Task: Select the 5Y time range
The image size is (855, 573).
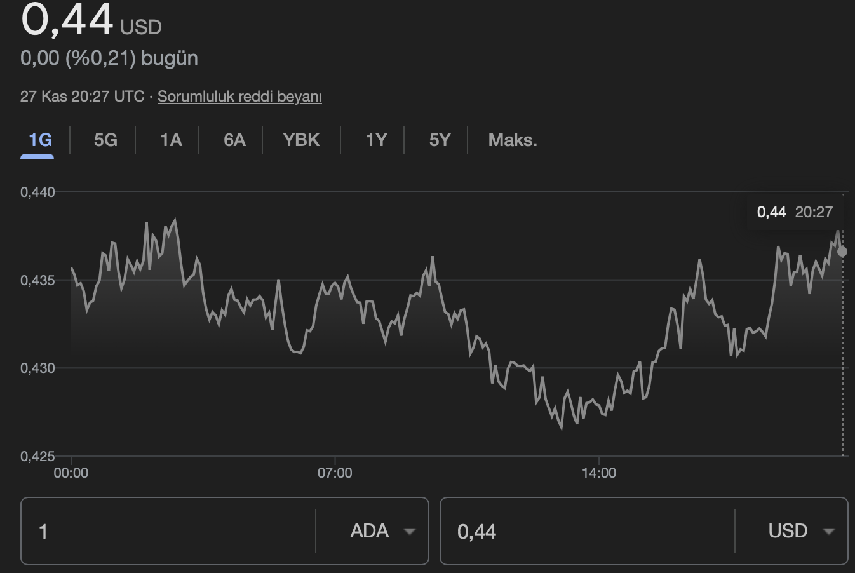Action: pyautogui.click(x=439, y=140)
